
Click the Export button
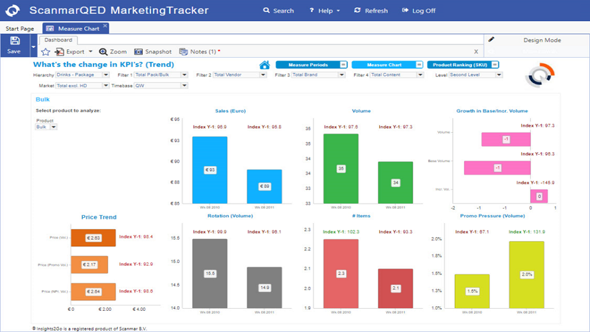(x=70, y=52)
